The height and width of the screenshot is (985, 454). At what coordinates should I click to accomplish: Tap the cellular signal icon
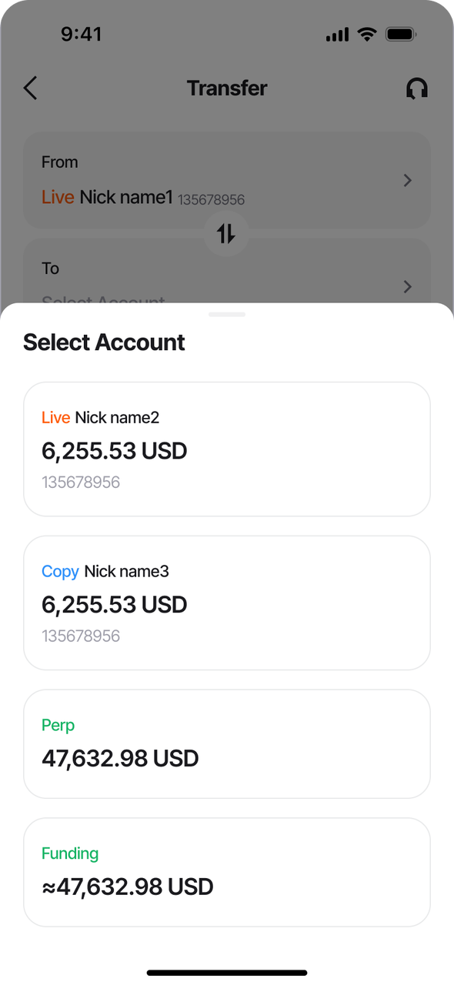[x=337, y=35]
